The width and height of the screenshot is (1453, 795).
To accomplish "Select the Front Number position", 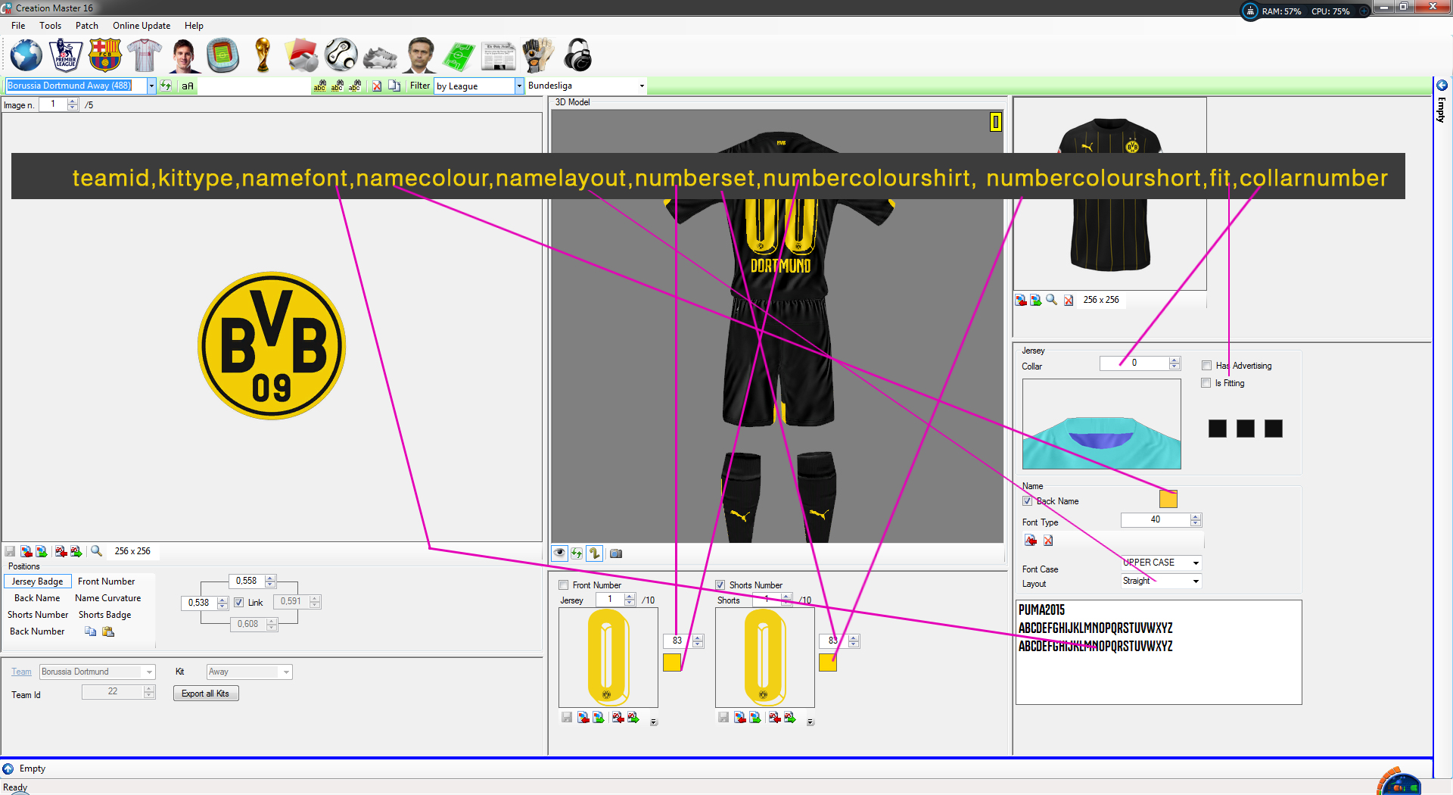I will tap(106, 581).
